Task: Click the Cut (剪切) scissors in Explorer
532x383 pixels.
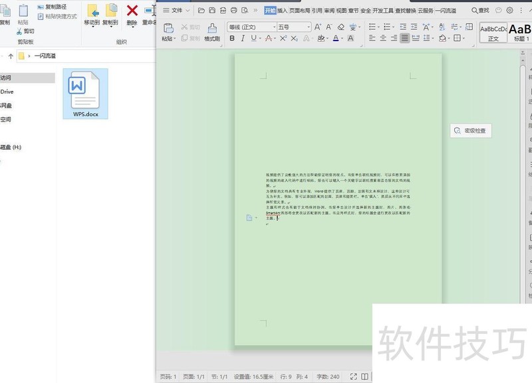Action: 25,31
